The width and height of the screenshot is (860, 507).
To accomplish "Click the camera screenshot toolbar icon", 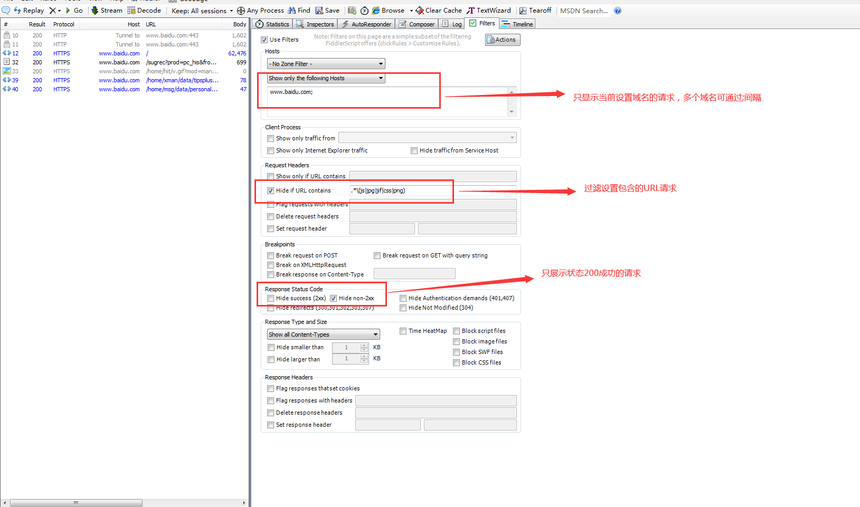I will coord(352,11).
